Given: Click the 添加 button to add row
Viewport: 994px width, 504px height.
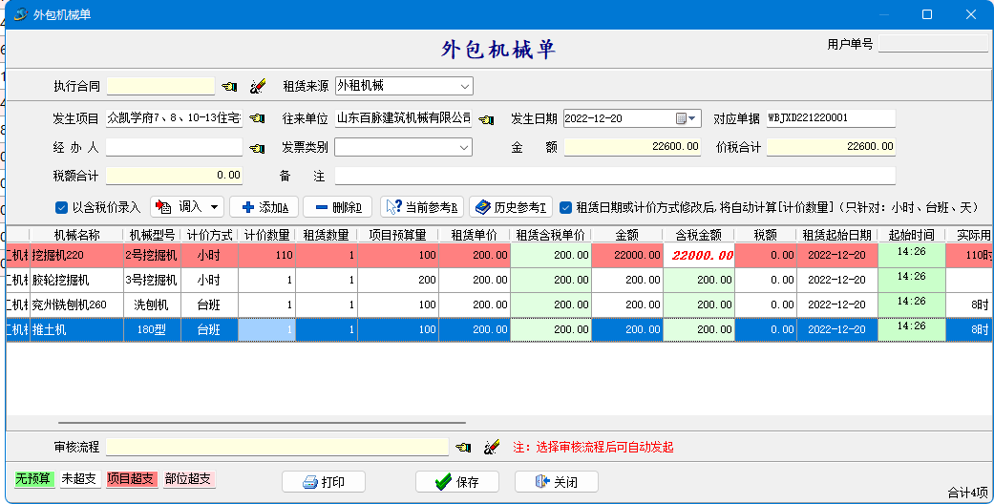Looking at the screenshot, I should [264, 207].
